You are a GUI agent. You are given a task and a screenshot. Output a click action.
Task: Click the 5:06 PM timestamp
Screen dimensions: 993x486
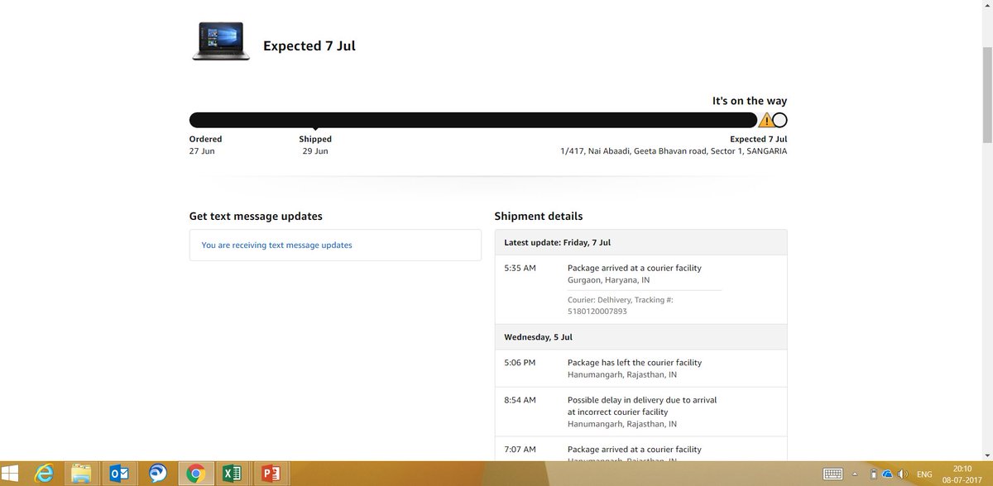pyautogui.click(x=520, y=363)
